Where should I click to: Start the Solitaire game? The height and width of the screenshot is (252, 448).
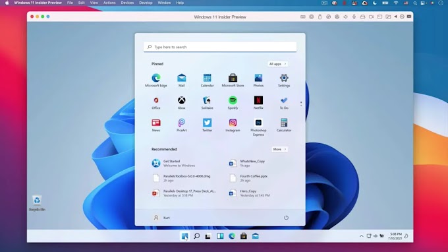pyautogui.click(x=207, y=103)
